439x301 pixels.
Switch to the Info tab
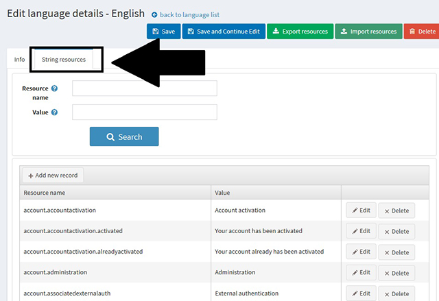point(20,60)
